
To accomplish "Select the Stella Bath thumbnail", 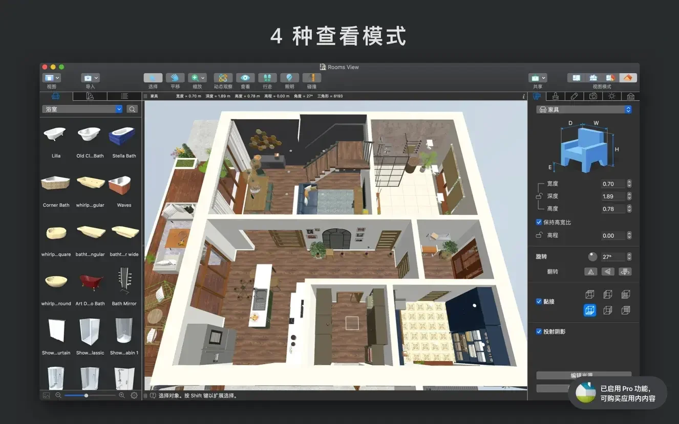I will pyautogui.click(x=123, y=137).
